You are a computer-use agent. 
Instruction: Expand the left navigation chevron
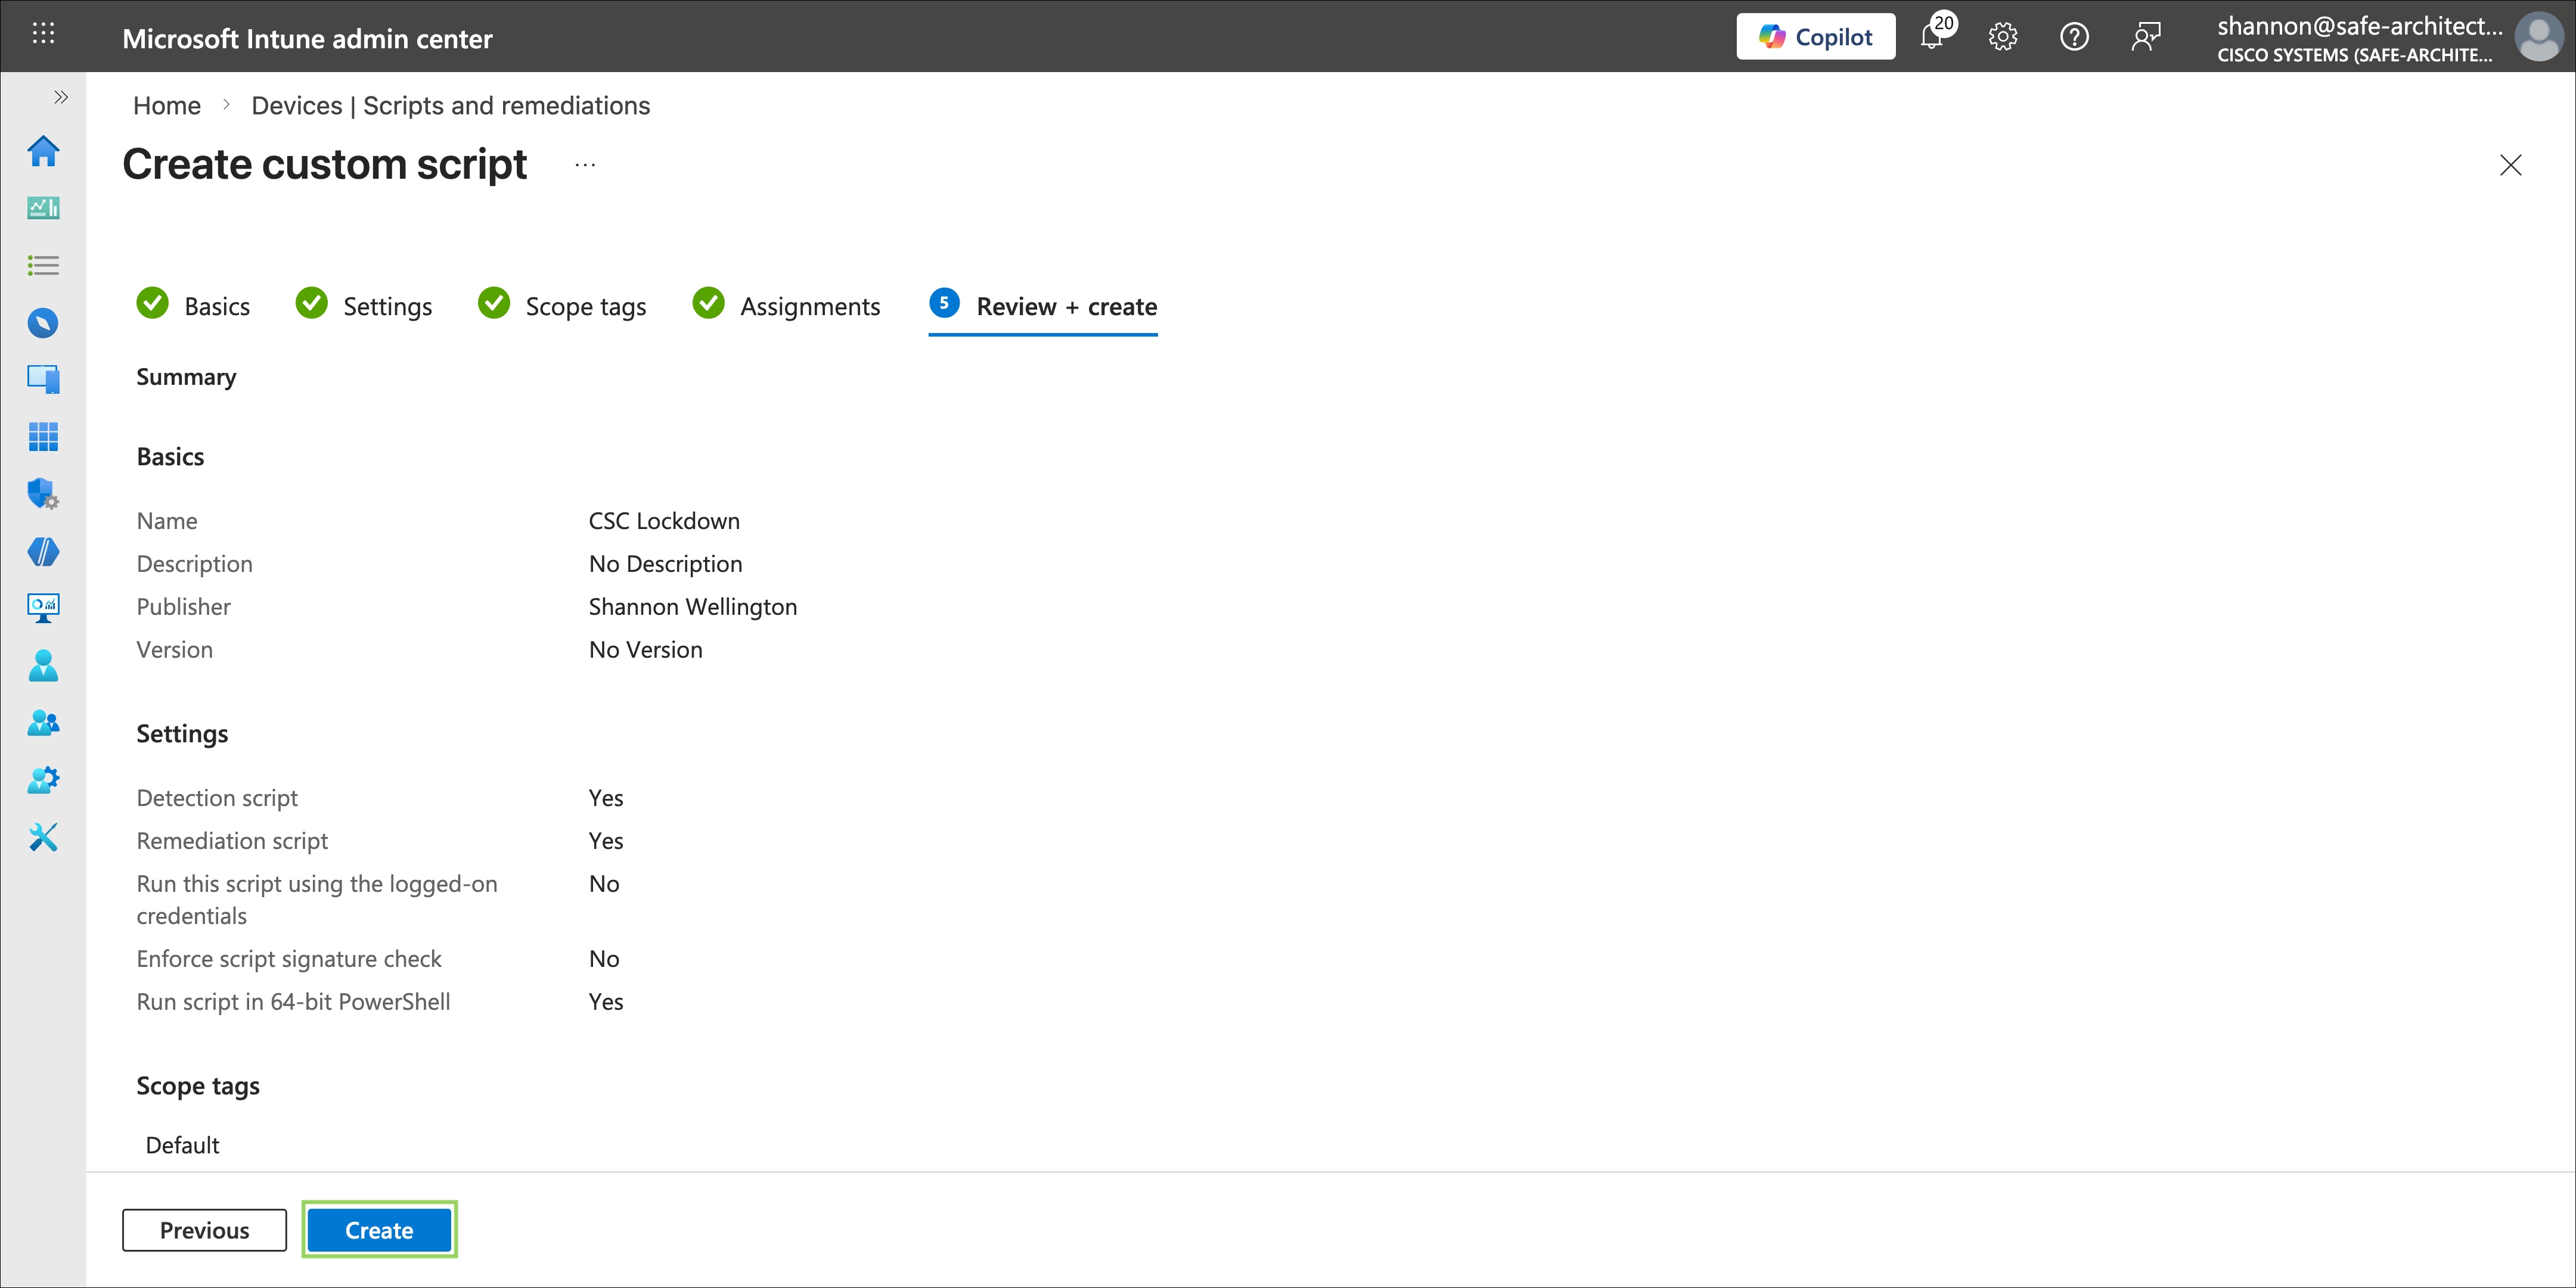coord(61,97)
